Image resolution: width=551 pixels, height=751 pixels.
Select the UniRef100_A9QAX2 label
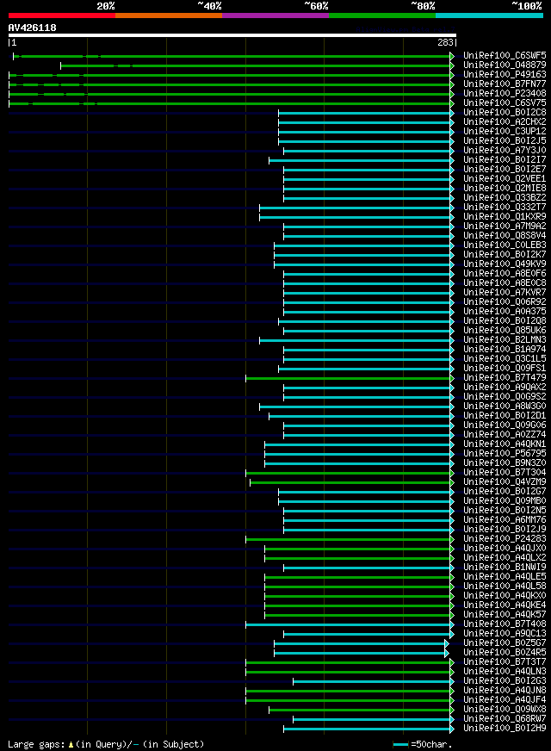(505, 388)
